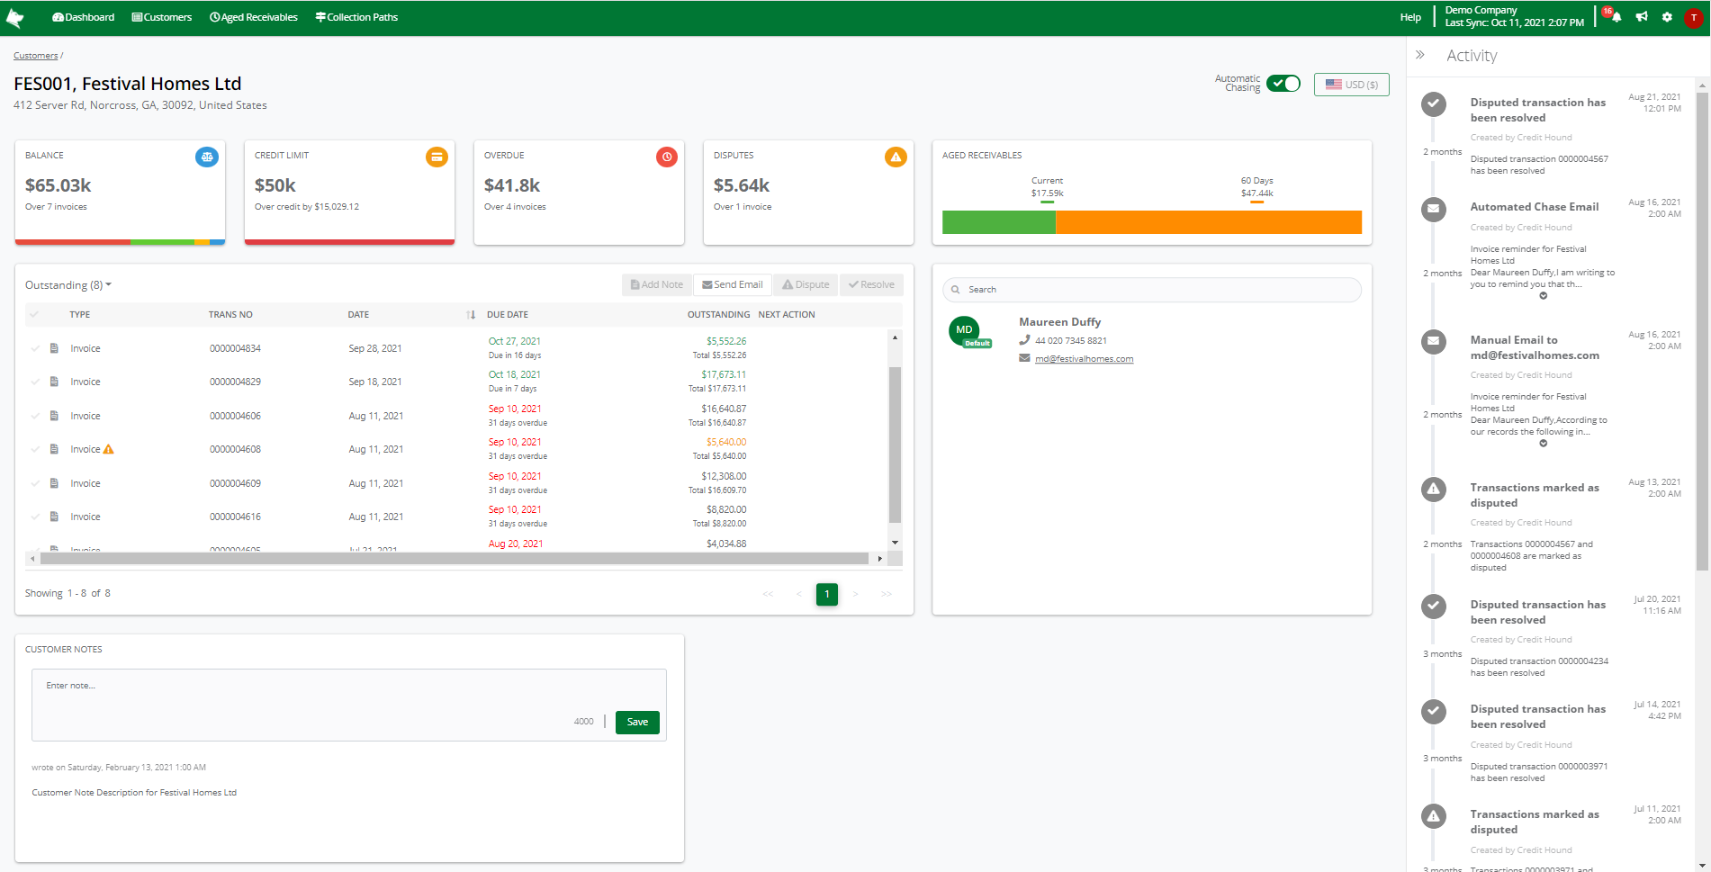This screenshot has width=1711, height=872.
Task: Open the USD ($) currency selector
Action: (x=1352, y=85)
